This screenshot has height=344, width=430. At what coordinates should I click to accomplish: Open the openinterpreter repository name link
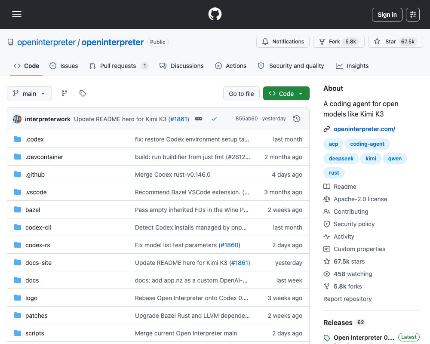pos(112,42)
